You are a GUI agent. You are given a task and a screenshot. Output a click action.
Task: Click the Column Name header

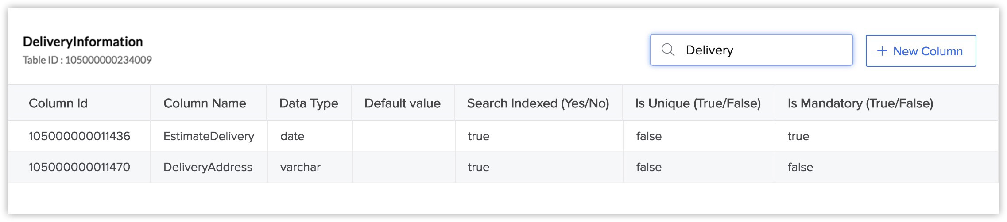pos(205,103)
